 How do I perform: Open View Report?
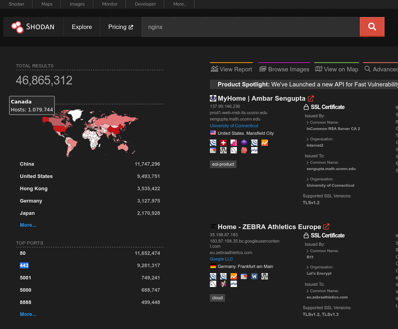(231, 69)
